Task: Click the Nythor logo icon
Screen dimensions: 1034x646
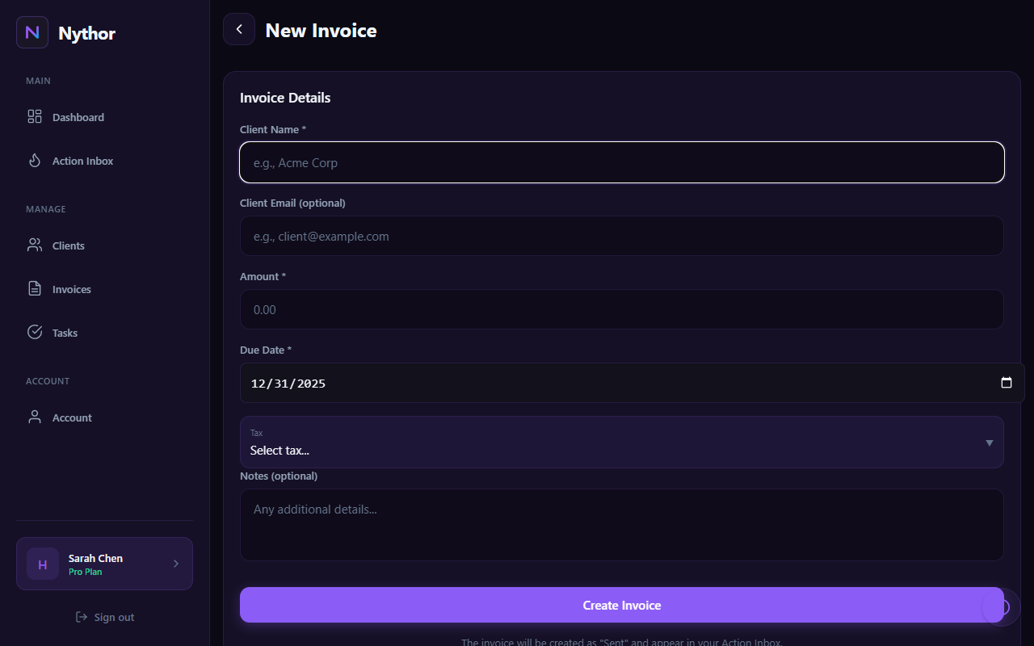Action: (x=32, y=32)
